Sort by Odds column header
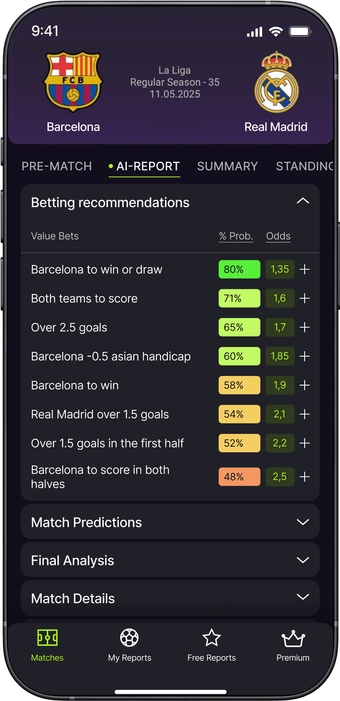Screen dimensions: 340x701 (x=278, y=236)
